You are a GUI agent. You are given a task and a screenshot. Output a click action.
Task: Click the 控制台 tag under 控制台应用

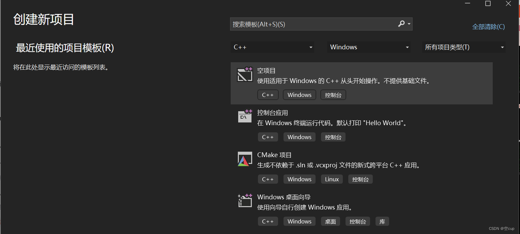pos(333,137)
